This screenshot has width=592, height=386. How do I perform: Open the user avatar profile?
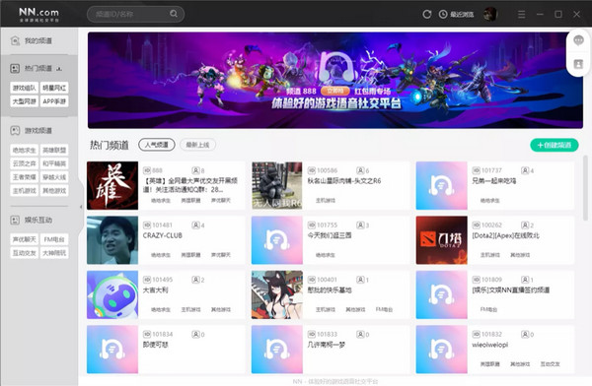click(490, 15)
